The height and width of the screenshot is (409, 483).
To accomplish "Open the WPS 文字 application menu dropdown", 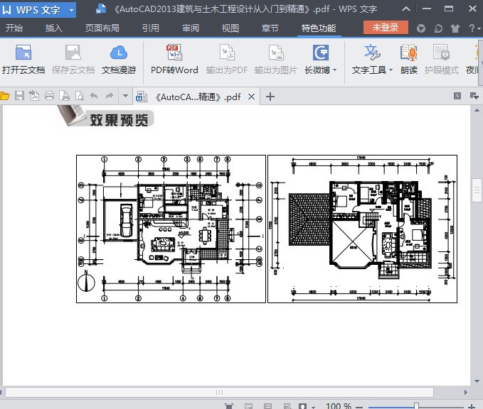I will pos(71,10).
